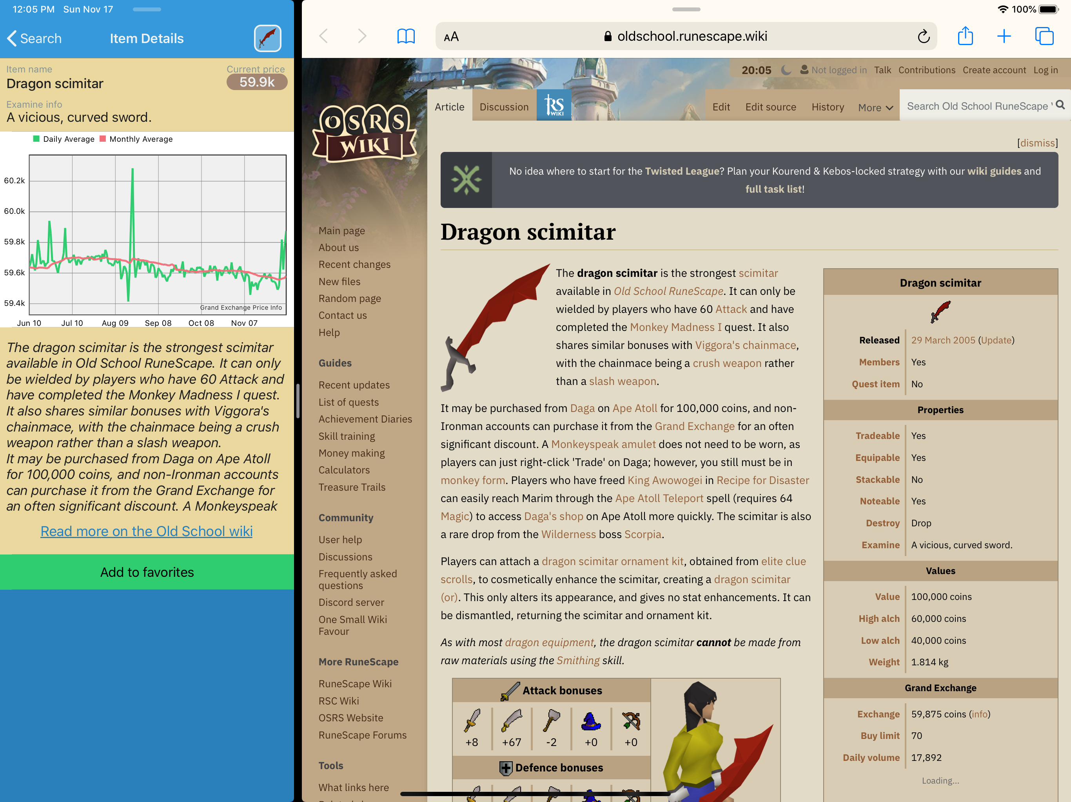
Task: Click Log in on wiki header
Action: [1046, 70]
